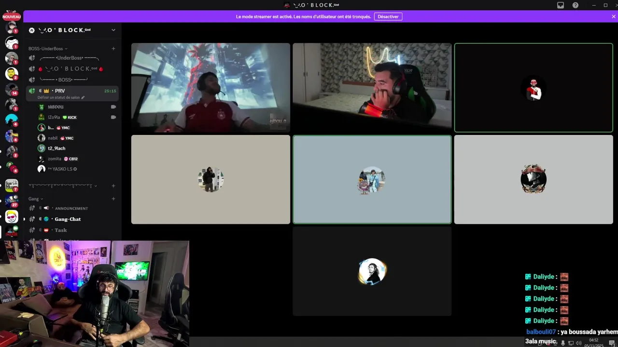The image size is (618, 347).
Task: Open the Help question mark icon
Action: coord(576,5)
